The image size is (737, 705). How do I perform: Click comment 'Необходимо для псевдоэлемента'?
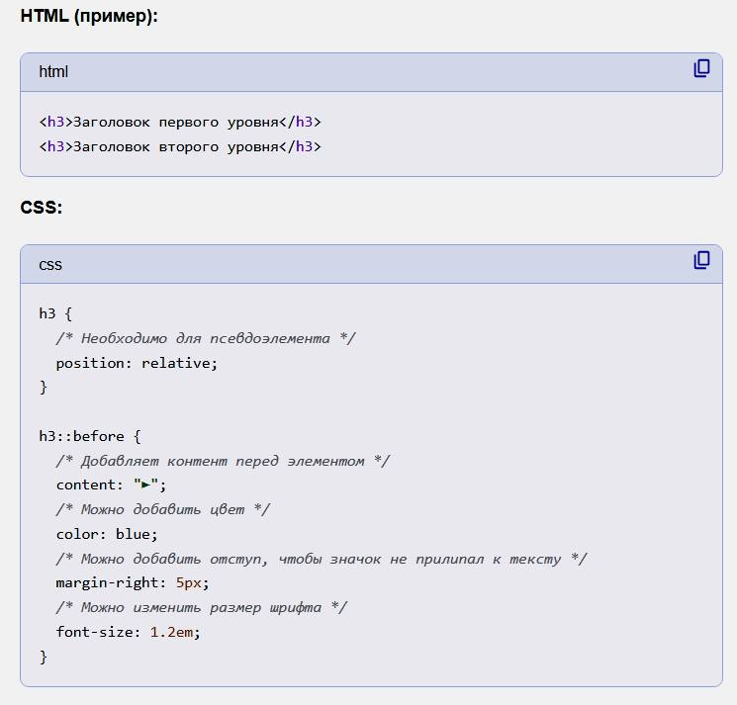tap(206, 338)
